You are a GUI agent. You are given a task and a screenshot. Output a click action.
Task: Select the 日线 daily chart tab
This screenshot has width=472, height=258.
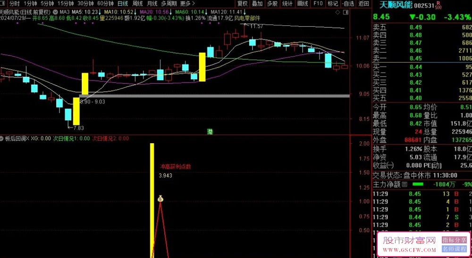click(123, 4)
